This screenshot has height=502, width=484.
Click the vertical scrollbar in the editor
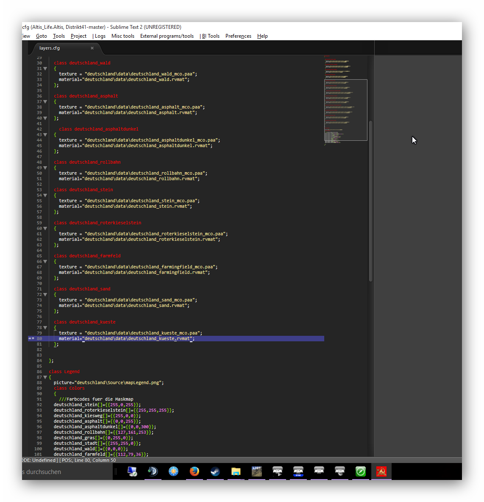[x=371, y=201]
